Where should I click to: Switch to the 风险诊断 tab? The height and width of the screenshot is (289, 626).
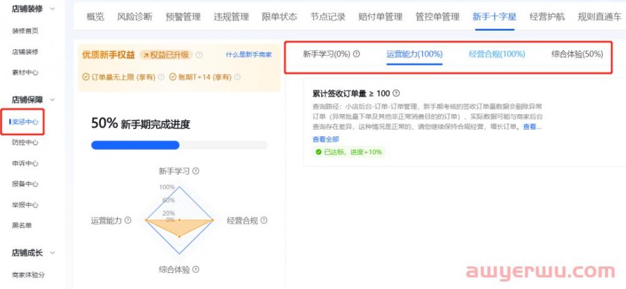[x=135, y=17]
